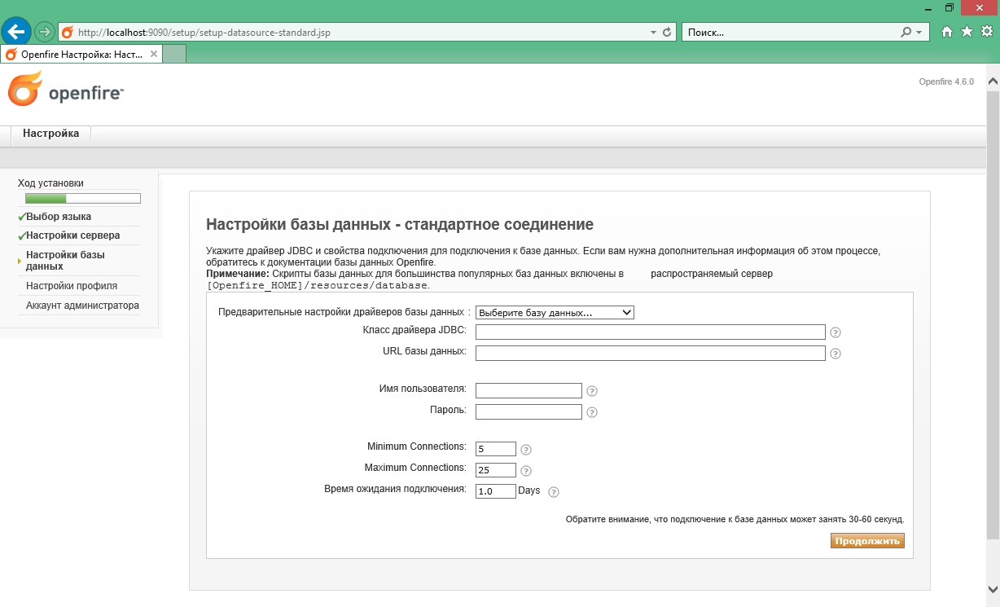Open browser tools gear icon
1000x607 pixels.
click(x=986, y=32)
